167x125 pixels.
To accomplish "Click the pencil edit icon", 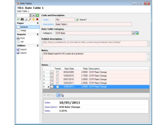I will 30,19.
